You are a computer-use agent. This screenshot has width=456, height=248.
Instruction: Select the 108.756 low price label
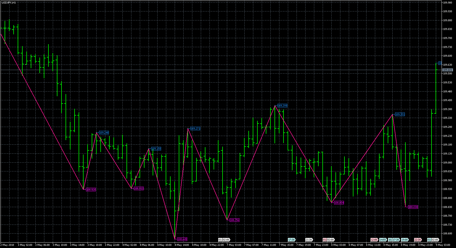[234, 220]
